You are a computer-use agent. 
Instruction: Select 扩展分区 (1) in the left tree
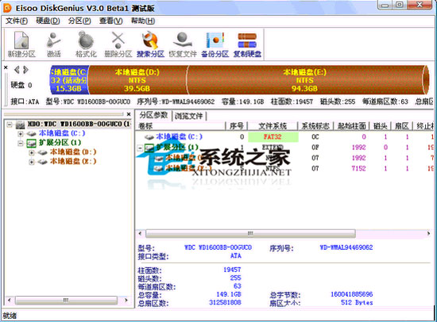coord(60,143)
